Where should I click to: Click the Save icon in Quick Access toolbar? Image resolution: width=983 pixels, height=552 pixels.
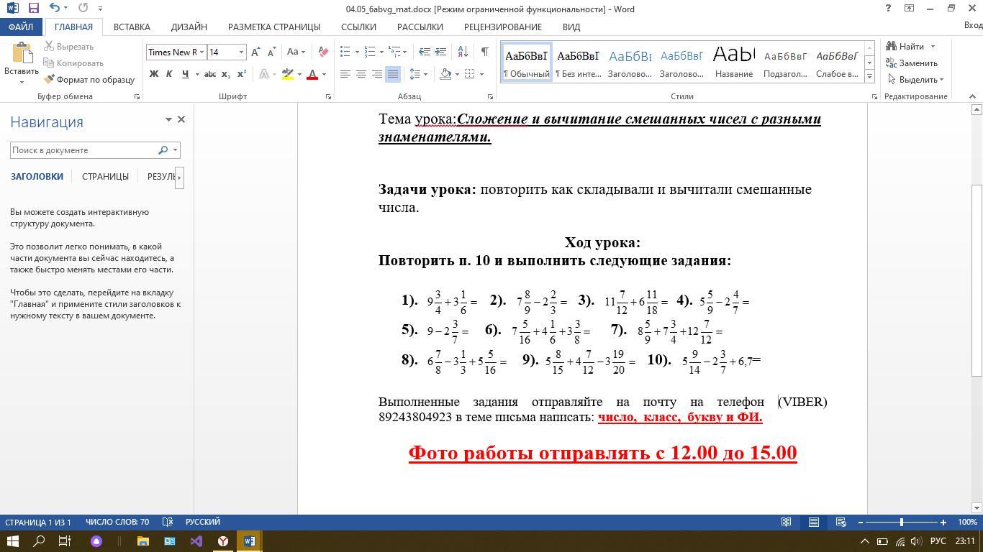coord(33,9)
